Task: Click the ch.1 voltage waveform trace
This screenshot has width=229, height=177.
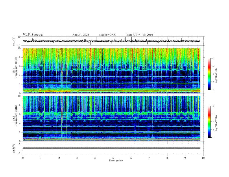Action: tap(111, 41)
